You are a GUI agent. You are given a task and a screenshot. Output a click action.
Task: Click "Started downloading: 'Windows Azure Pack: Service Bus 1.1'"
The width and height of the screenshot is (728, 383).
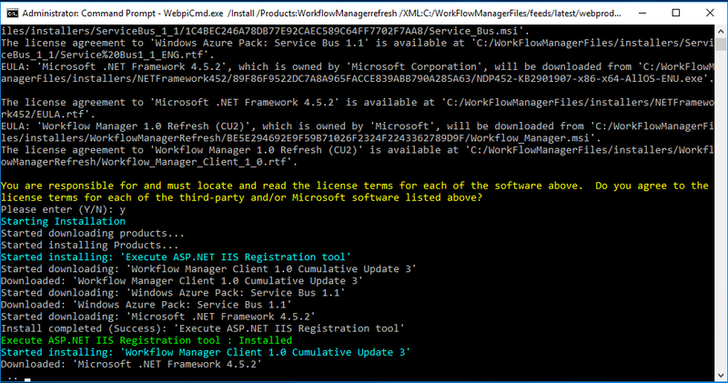[173, 293]
